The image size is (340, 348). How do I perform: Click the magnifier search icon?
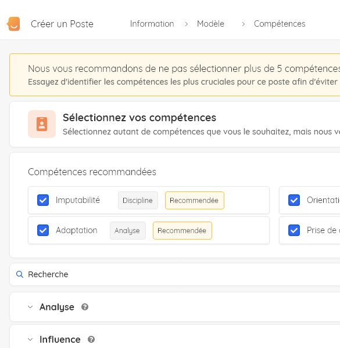[x=20, y=274]
